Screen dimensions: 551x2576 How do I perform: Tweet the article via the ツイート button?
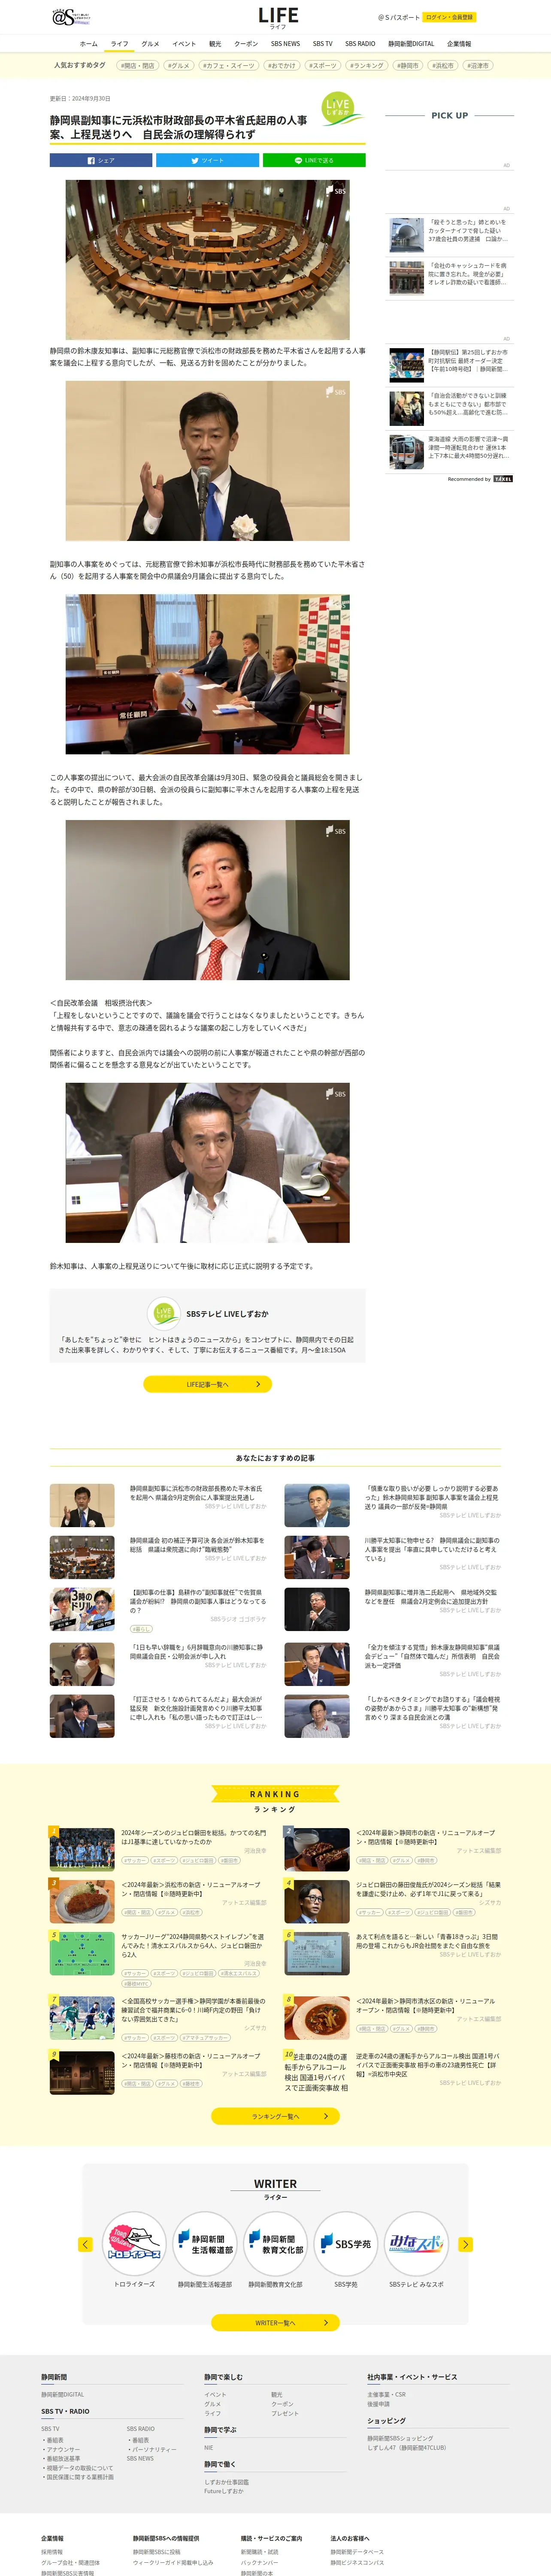click(207, 160)
